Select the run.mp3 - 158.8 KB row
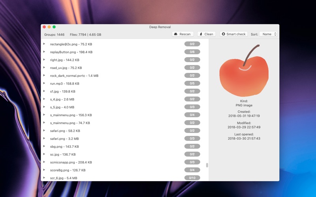The height and width of the screenshot is (197, 316). pos(125,84)
